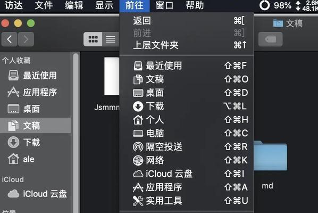Open the 窗口 menu in menu bar
This screenshot has height=213, width=318.
coord(164,5)
